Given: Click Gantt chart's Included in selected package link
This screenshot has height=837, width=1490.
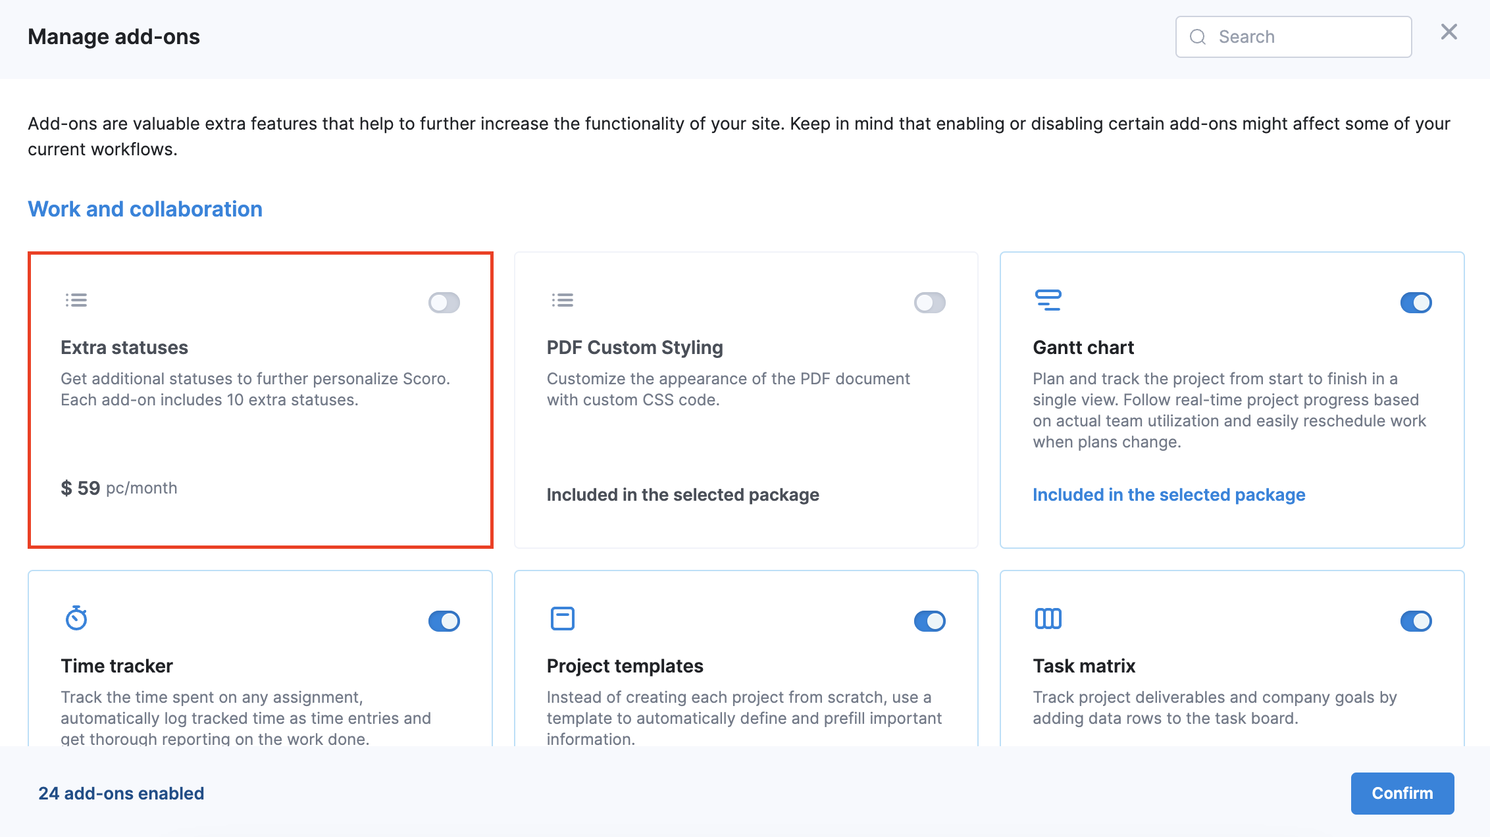Looking at the screenshot, I should pyautogui.click(x=1169, y=495).
